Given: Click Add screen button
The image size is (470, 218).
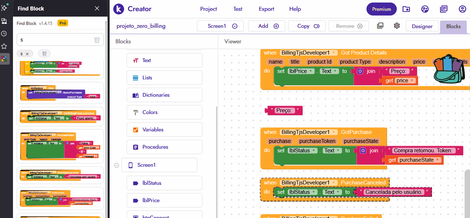Looking at the screenshot, I should pyautogui.click(x=267, y=26).
